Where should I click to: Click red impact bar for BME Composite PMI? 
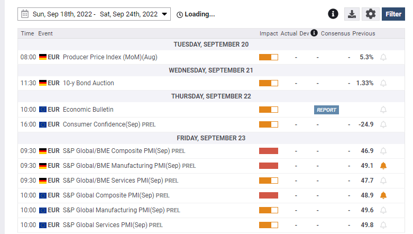(x=268, y=151)
